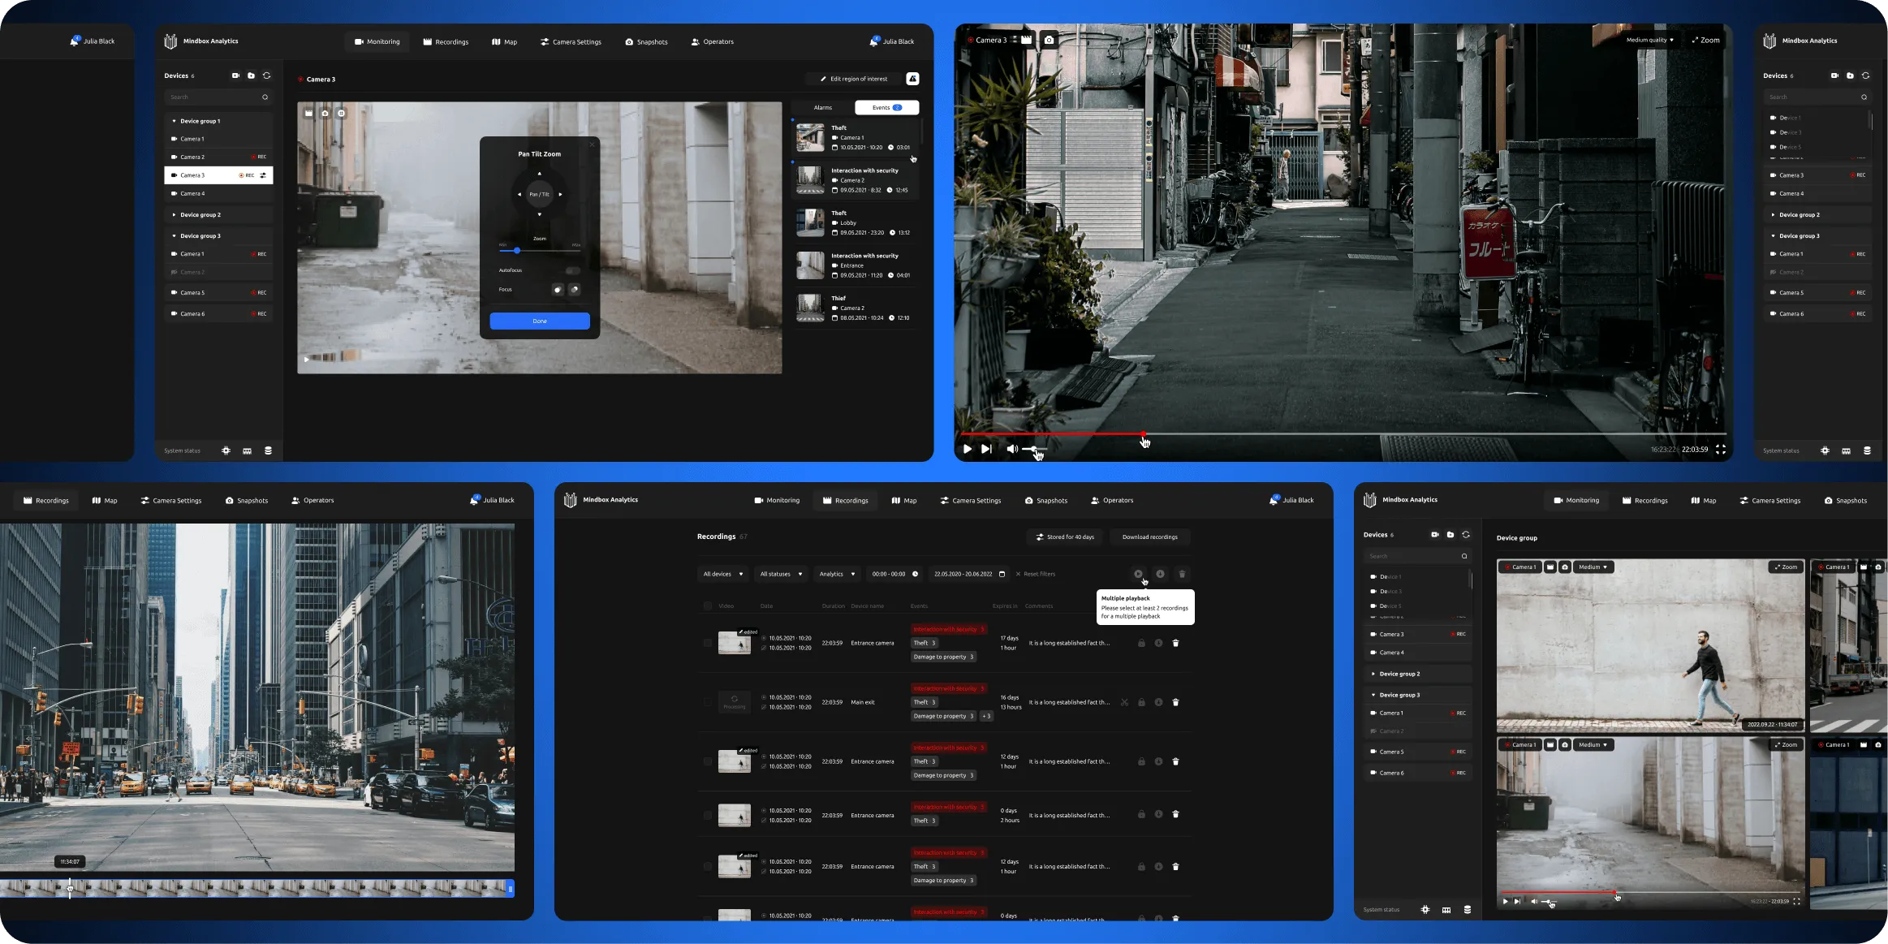The height and width of the screenshot is (944, 1888).
Task: Select the Events tab
Action: [x=886, y=107]
